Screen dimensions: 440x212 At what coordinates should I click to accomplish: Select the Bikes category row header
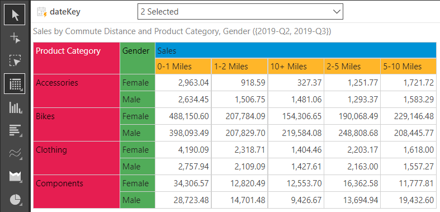[77, 124]
